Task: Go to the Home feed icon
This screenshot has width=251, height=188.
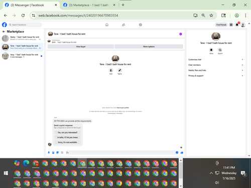Action: [107, 25]
